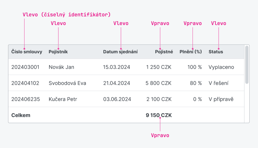The image size is (258, 148).
Task: Click the V řešení status cell
Action: [218, 83]
